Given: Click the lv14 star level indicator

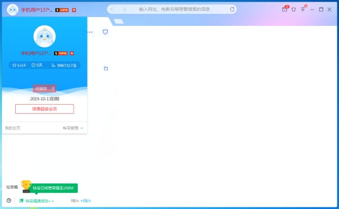Looking at the screenshot, I should [19, 65].
